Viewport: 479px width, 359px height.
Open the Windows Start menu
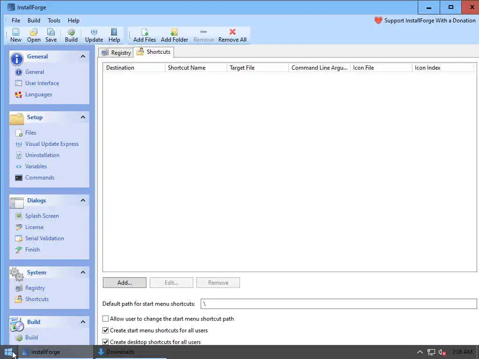click(x=8, y=352)
